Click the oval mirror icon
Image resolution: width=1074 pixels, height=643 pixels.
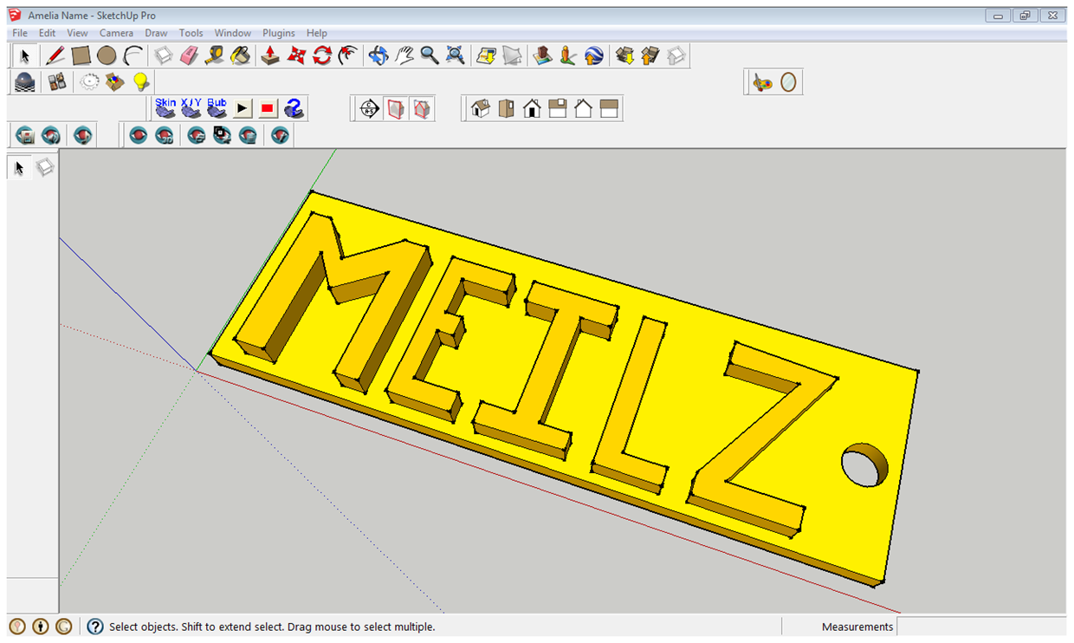pyautogui.click(x=788, y=82)
